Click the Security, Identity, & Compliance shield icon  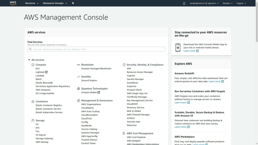(x=124, y=65)
